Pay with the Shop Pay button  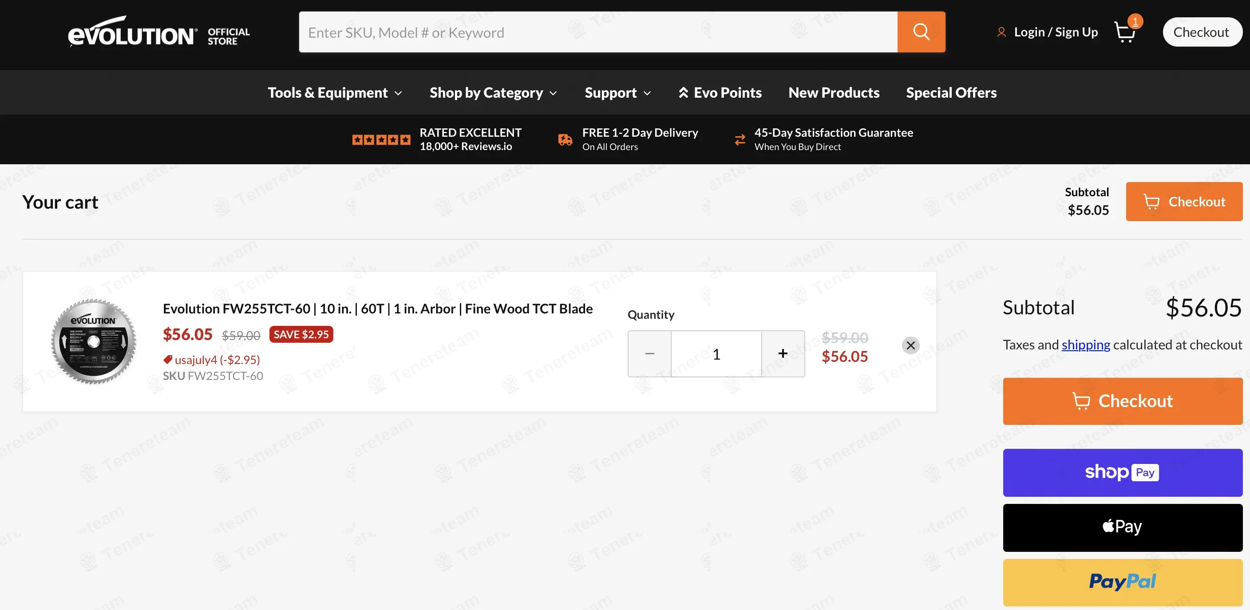click(1122, 472)
